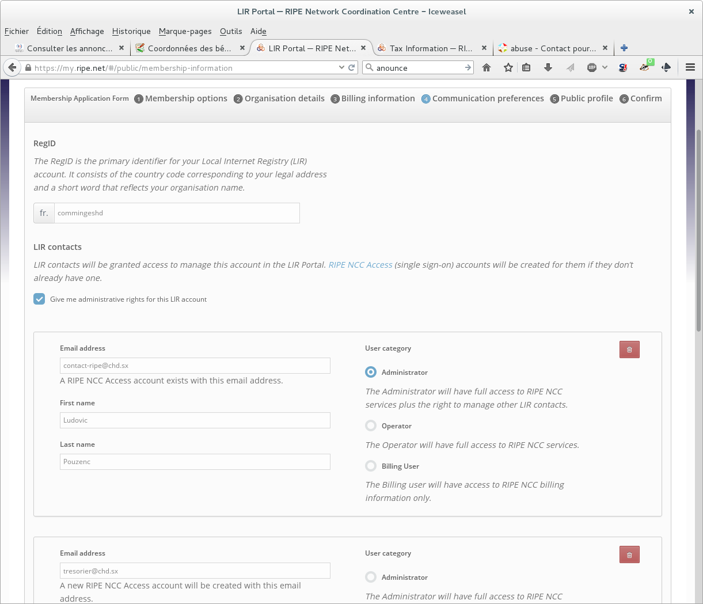Close the 'Consulter les annonc...' tab
This screenshot has height=604, width=703.
click(x=121, y=48)
